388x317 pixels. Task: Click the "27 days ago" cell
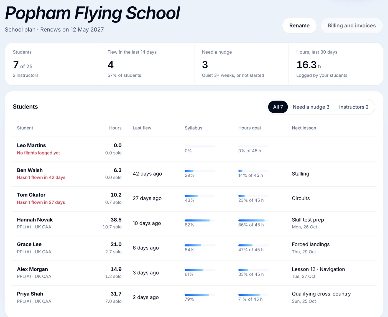(147, 199)
